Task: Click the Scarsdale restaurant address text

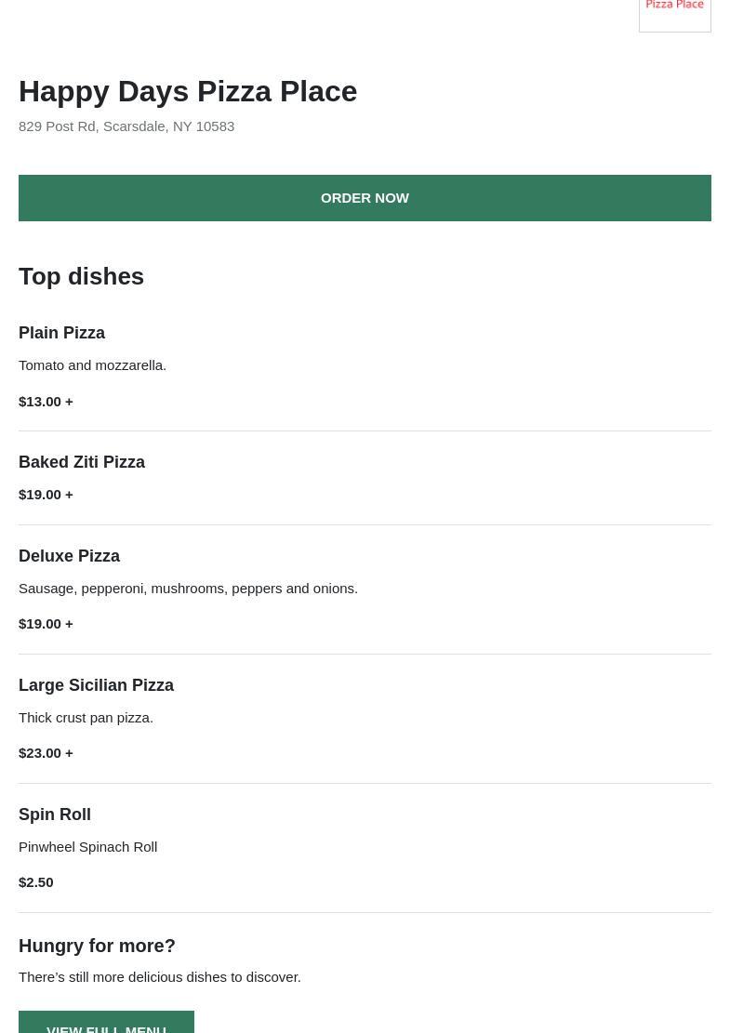Action: pyautogui.click(x=126, y=126)
